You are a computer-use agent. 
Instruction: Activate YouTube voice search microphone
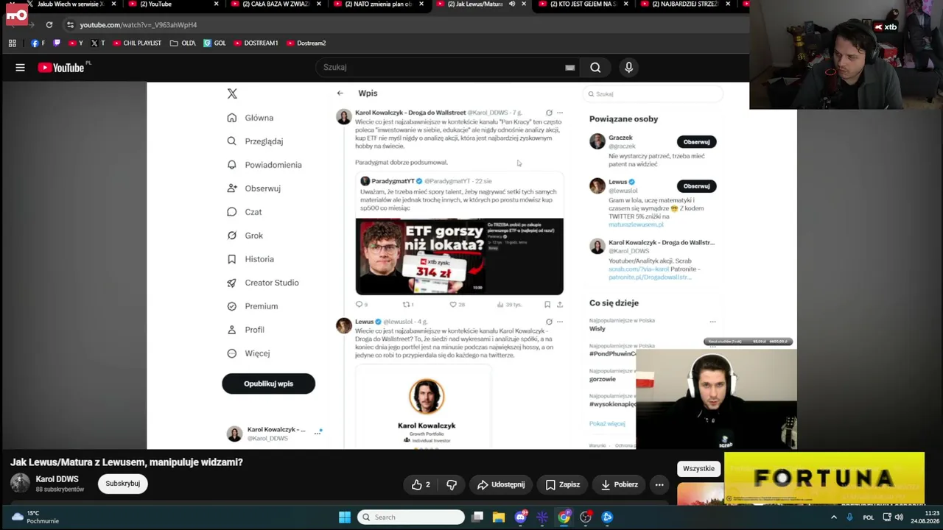[628, 68]
